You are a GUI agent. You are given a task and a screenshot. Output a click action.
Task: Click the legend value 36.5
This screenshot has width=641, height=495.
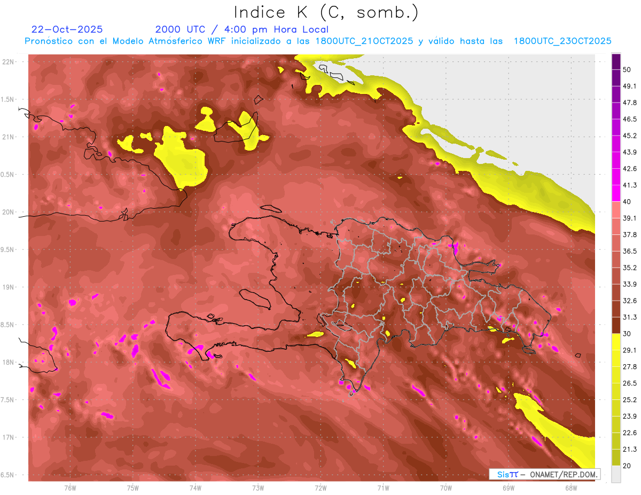point(630,251)
